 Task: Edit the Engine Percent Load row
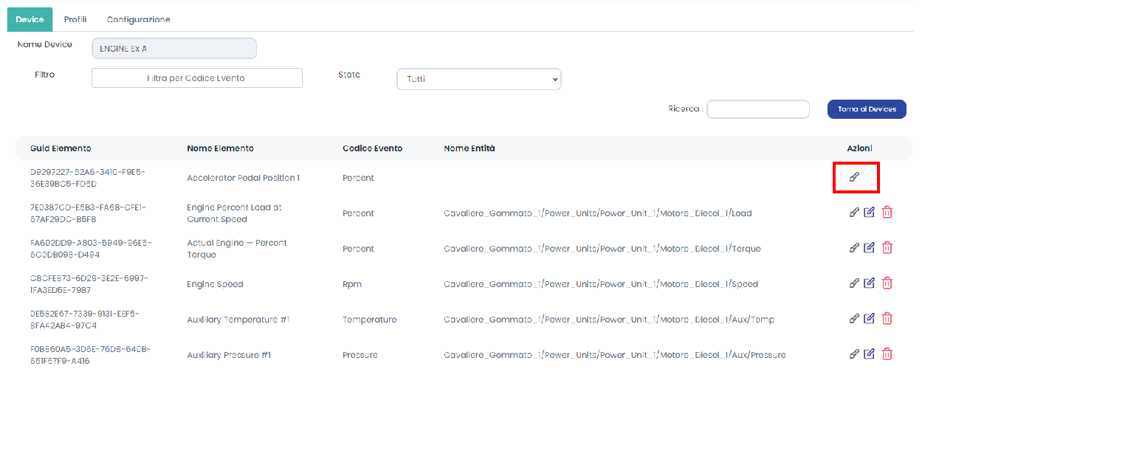coord(870,213)
